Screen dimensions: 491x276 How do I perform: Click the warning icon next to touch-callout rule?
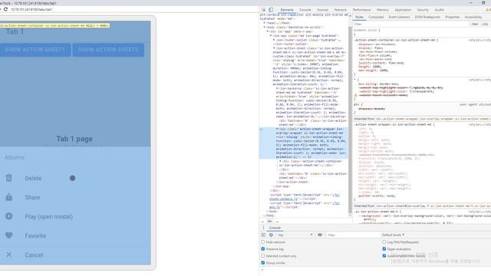tap(356, 95)
